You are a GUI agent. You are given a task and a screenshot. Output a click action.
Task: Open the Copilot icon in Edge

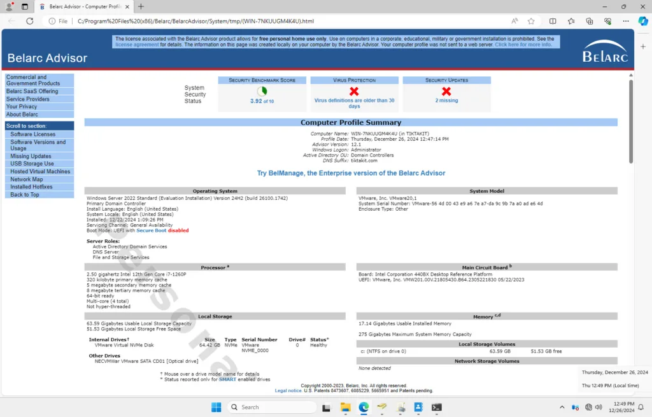643,21
